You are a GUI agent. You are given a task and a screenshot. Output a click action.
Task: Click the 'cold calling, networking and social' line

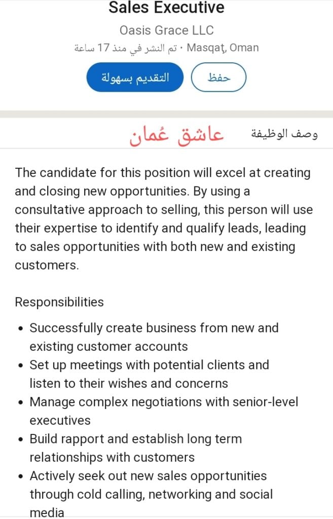click(151, 494)
